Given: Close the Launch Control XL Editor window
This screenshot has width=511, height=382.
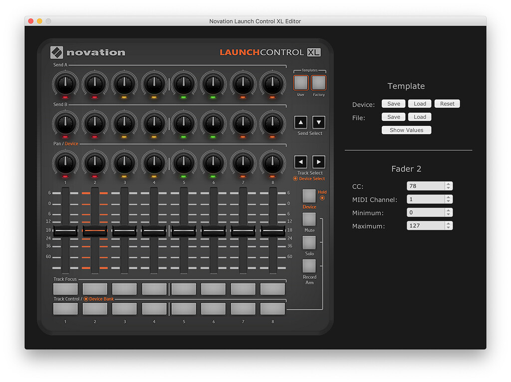Looking at the screenshot, I should [x=30, y=21].
